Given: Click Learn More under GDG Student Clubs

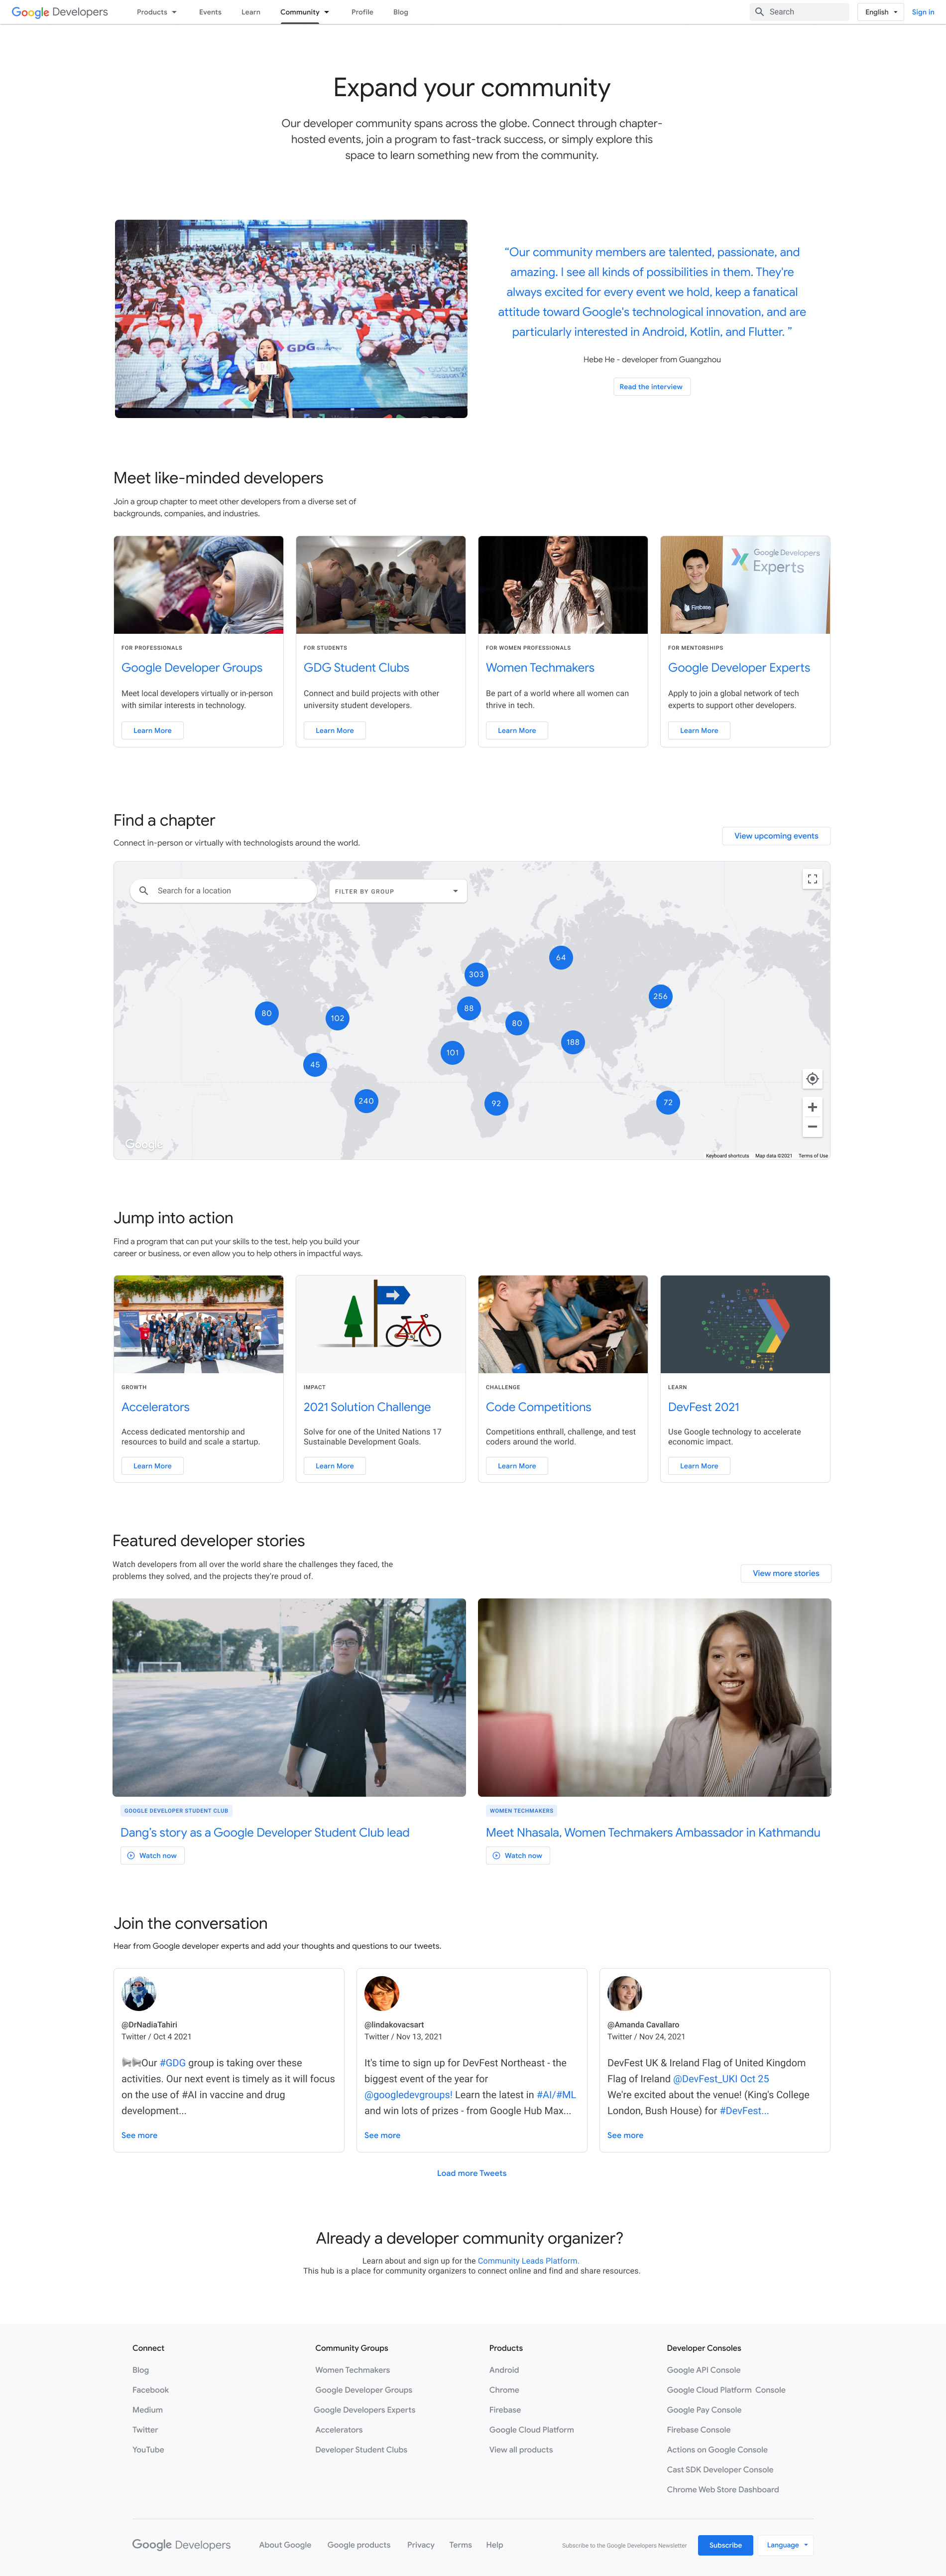Looking at the screenshot, I should pyautogui.click(x=335, y=730).
